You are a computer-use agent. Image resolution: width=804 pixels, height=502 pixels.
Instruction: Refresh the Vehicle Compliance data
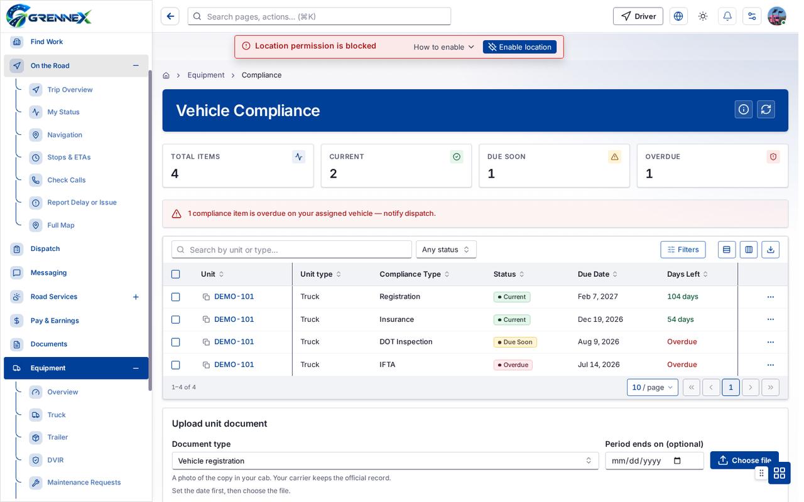766,109
